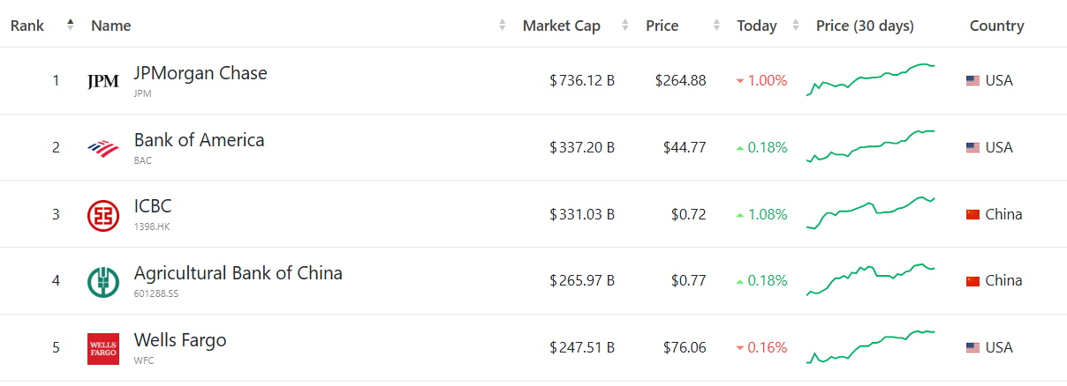Click the sort arrows beside Market Cap
1067x386 pixels.
pos(625,26)
